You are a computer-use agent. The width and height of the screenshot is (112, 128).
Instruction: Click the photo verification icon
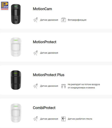63,20
